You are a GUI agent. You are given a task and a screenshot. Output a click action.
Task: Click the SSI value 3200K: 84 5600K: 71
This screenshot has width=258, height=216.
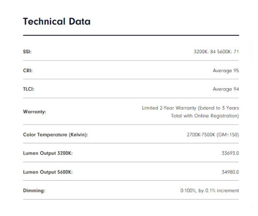click(x=216, y=51)
